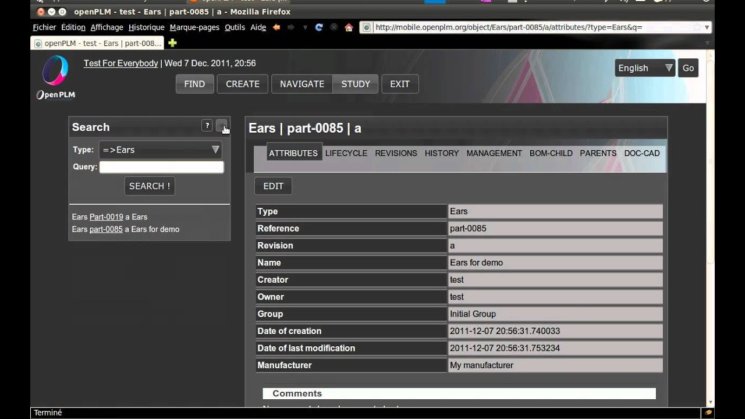Go to the Firefox home page icon
Image resolution: width=745 pixels, height=419 pixels.
[x=349, y=27]
